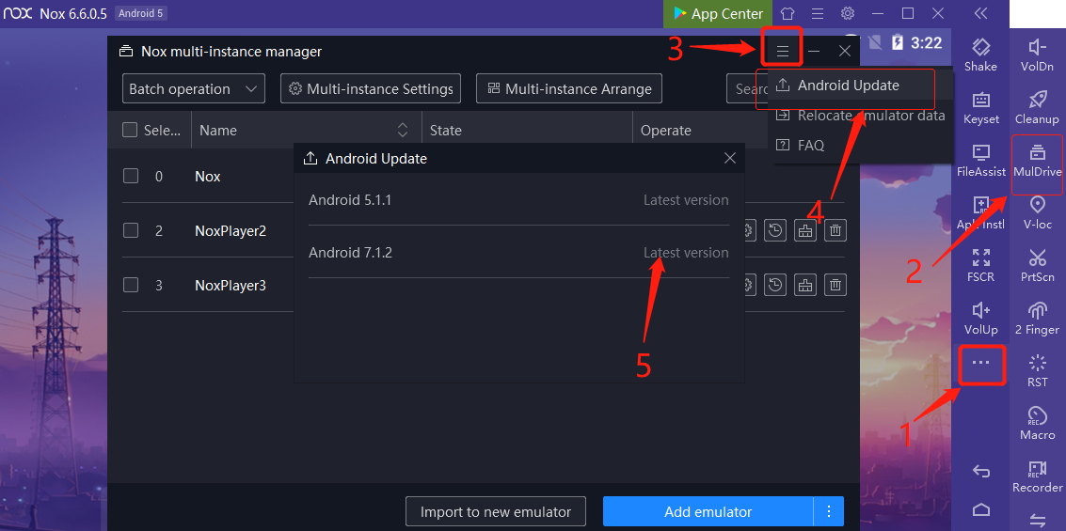This screenshot has width=1066, height=531.
Task: Open Multi-instance Settings
Action: (371, 89)
